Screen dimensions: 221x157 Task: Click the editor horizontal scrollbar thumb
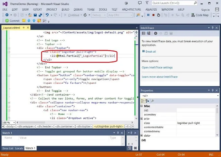coord(32,123)
